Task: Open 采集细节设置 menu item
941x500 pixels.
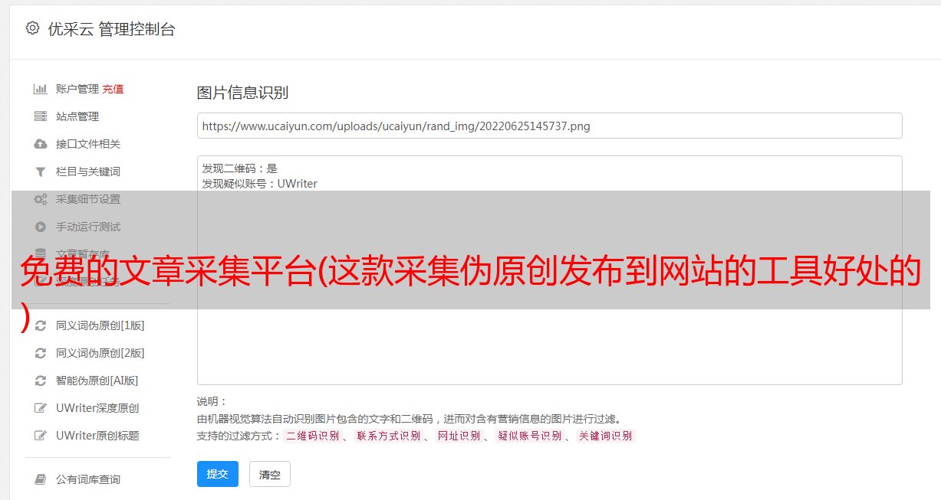Action: pos(88,199)
